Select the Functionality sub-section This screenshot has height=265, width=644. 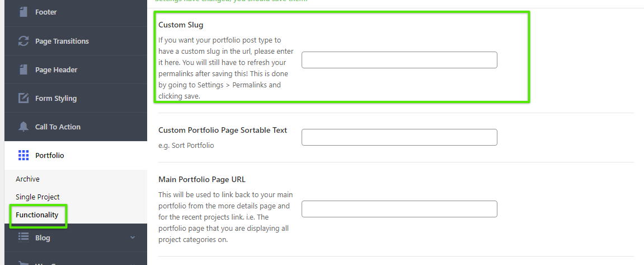pyautogui.click(x=37, y=215)
